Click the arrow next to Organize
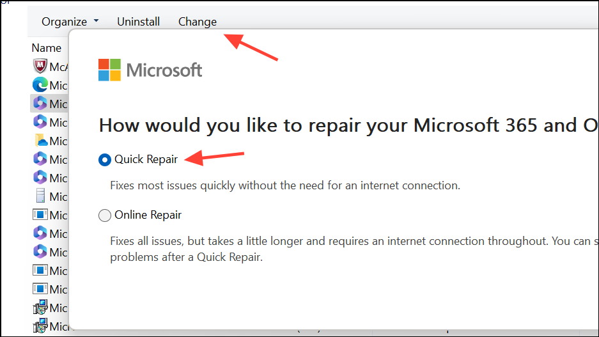The height and width of the screenshot is (337, 599). (96, 20)
